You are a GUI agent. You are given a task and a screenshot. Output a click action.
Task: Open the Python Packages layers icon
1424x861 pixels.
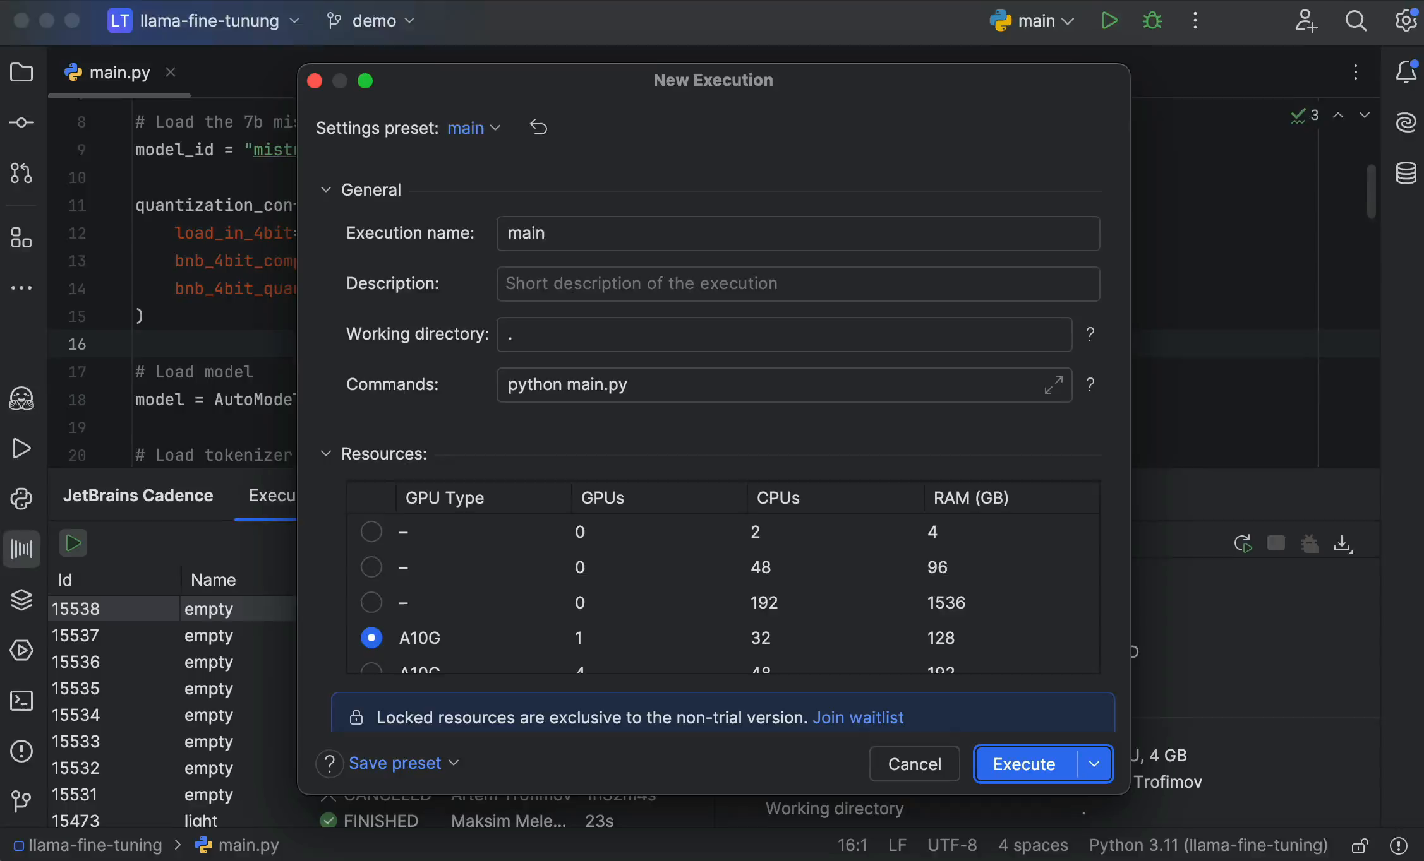coord(21,600)
